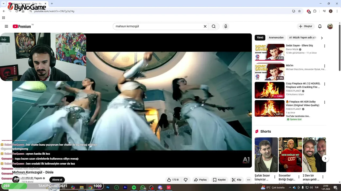Close the Mahsun Kırmızıgül browser tab
Screen dimensions: 341x191
45,4
